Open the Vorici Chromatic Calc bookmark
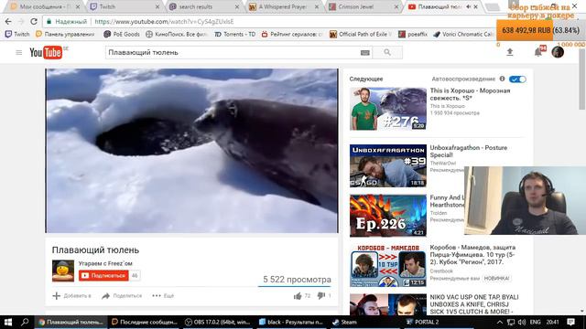Screen dimensions: 586x329 pyautogui.click(x=463, y=35)
